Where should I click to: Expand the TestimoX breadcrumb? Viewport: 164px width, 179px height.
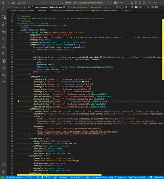(x=14, y=11)
